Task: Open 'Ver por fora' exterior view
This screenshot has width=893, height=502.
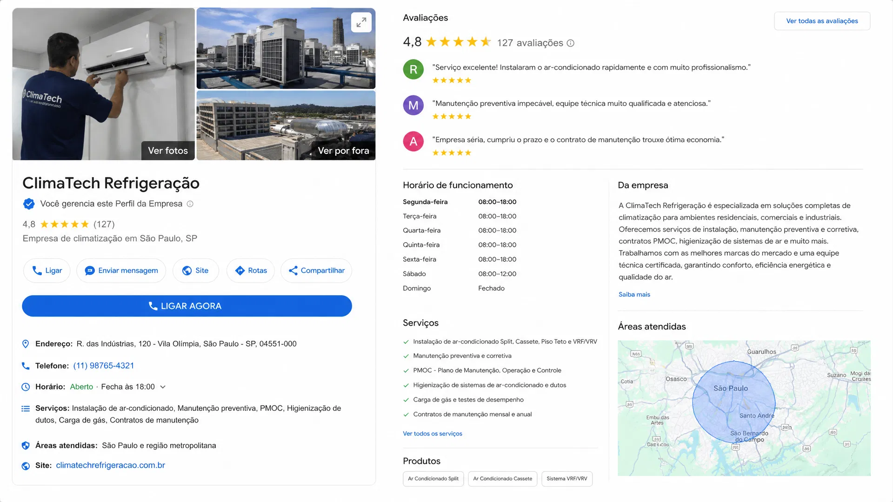Action: [343, 151]
